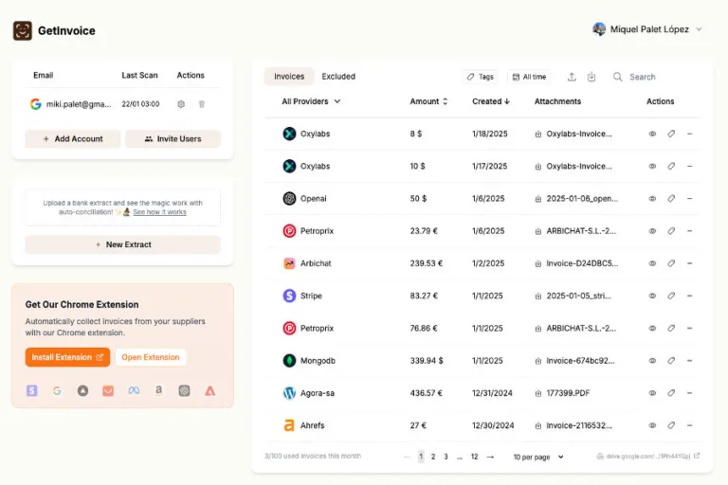View the Oxylabs 10 $ invoice

tap(652, 166)
